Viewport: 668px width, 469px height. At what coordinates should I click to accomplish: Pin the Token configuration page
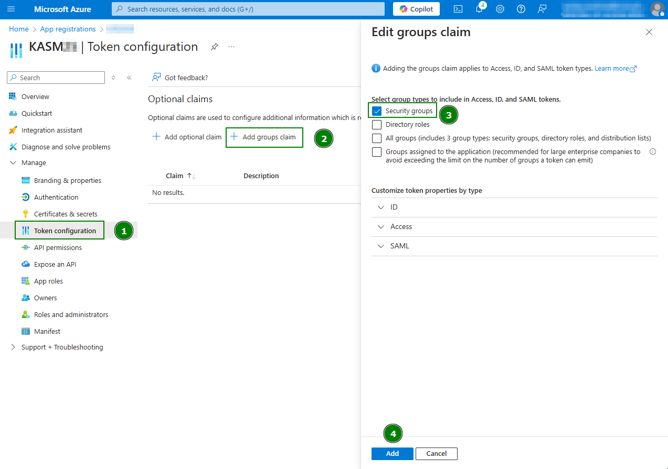[214, 47]
